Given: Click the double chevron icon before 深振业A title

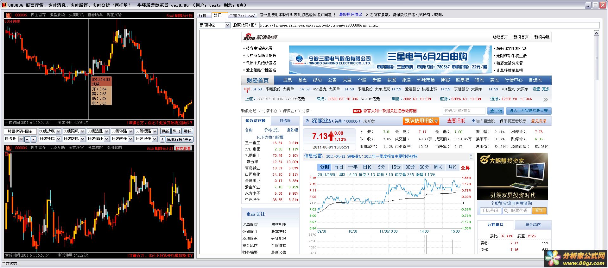Looking at the screenshot, I should 307,121.
